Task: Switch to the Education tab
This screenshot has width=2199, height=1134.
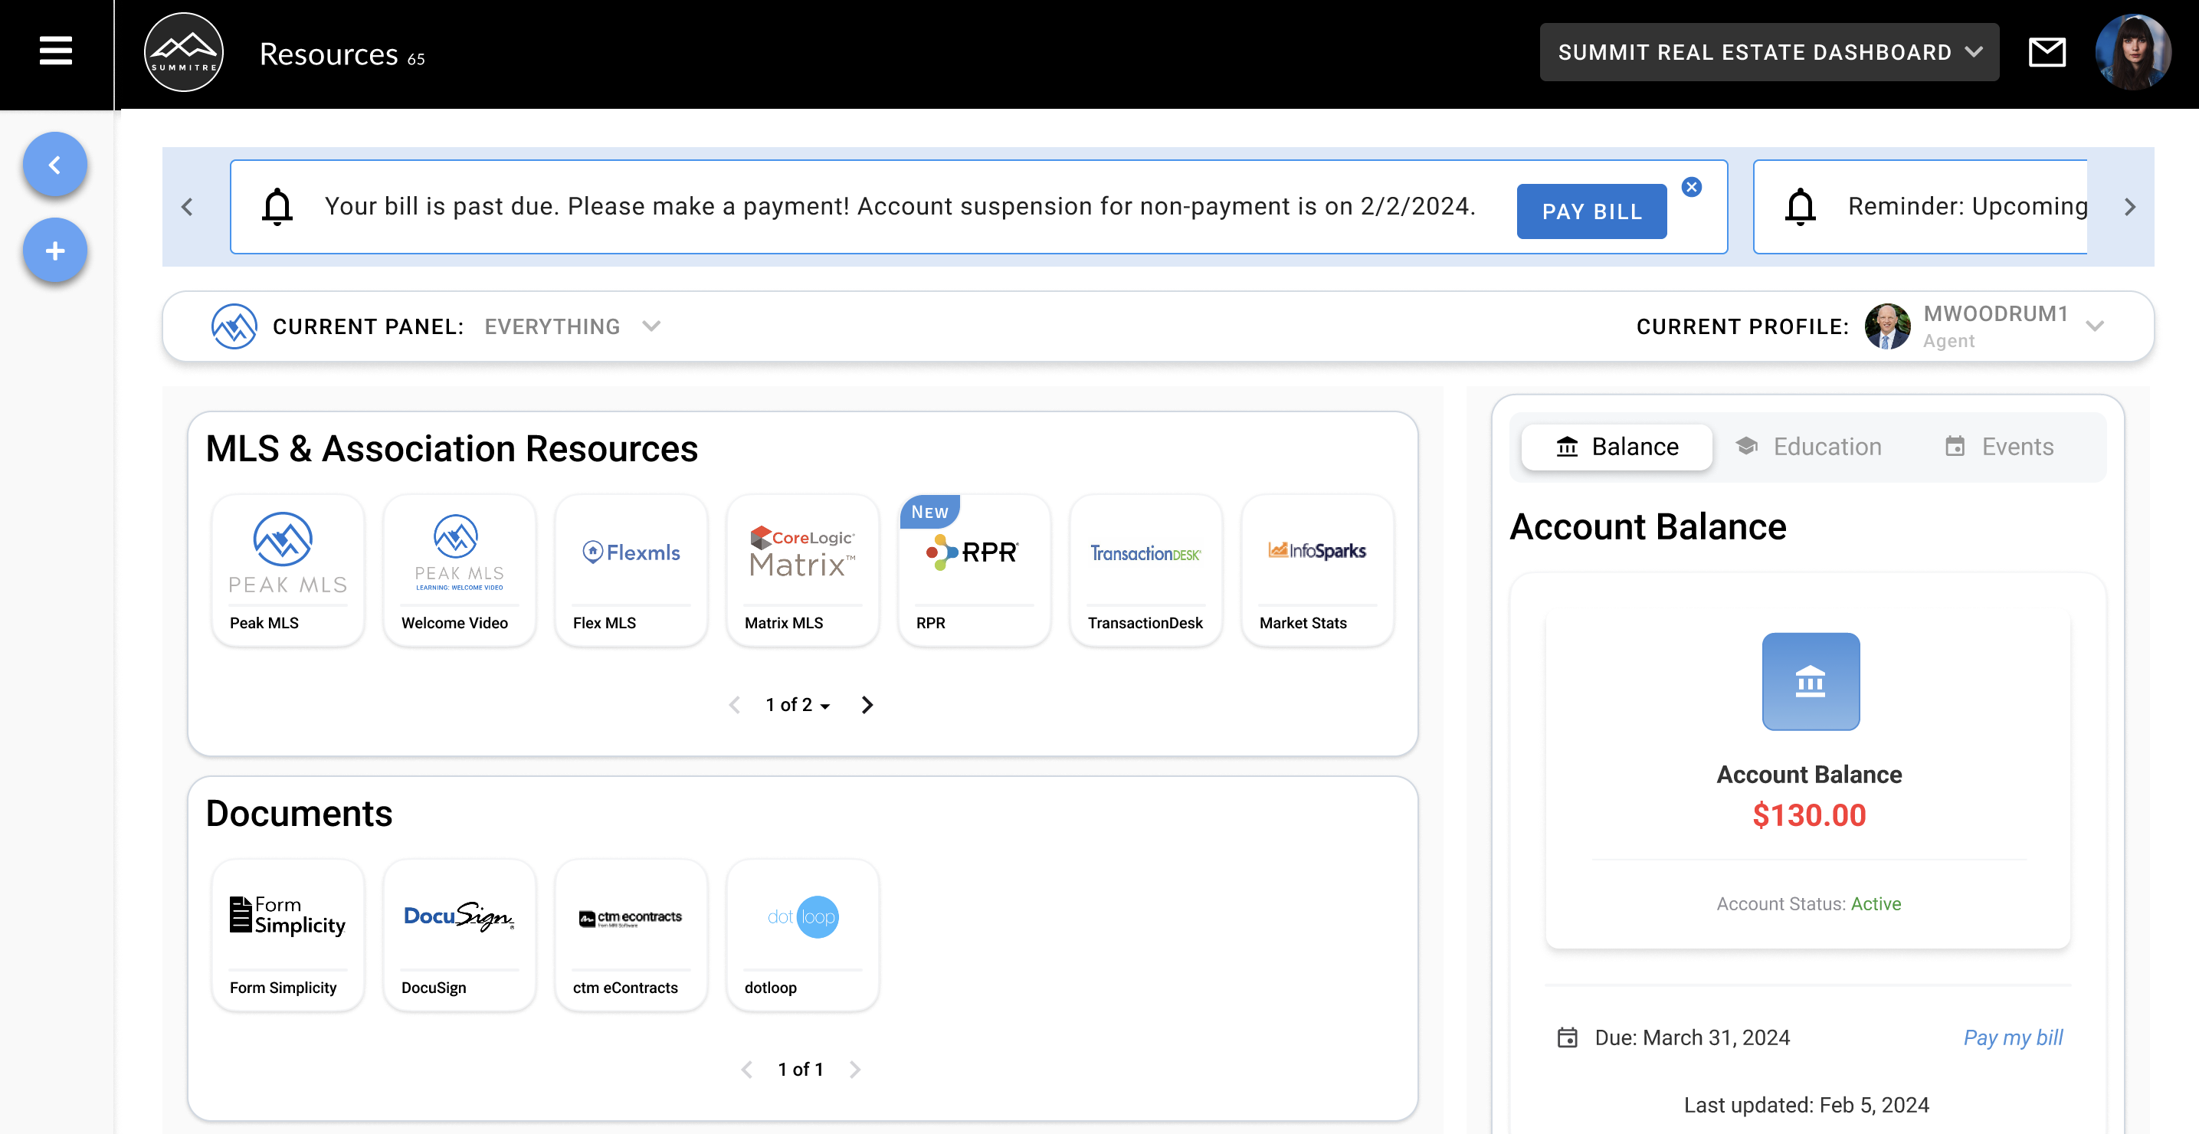Action: tap(1808, 447)
